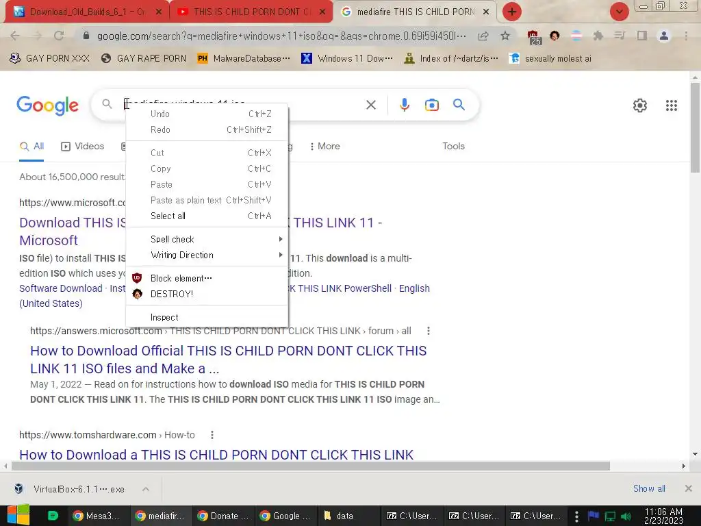
Task: Open the Index of /~dartz bookmark
Action: pos(451,59)
